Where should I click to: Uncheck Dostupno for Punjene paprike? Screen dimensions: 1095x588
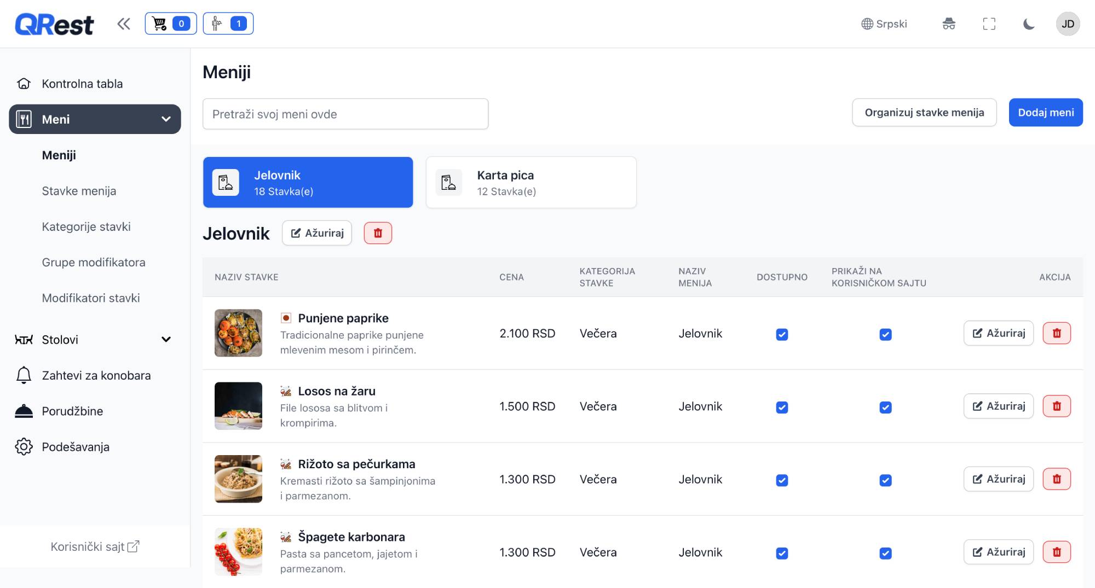click(782, 334)
